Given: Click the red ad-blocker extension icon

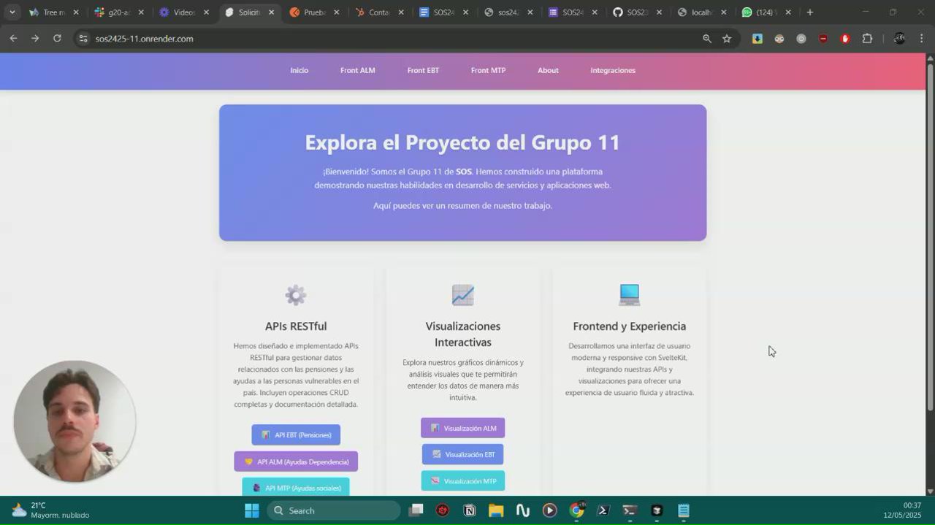Looking at the screenshot, I should tap(823, 39).
